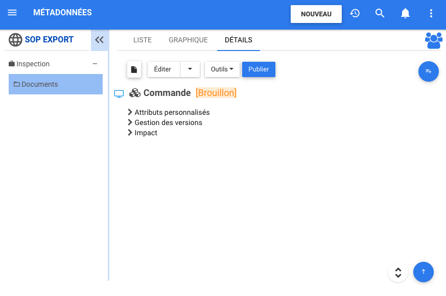Click the users group icon
Viewport: 446px width, 296px height.
[x=434, y=40]
